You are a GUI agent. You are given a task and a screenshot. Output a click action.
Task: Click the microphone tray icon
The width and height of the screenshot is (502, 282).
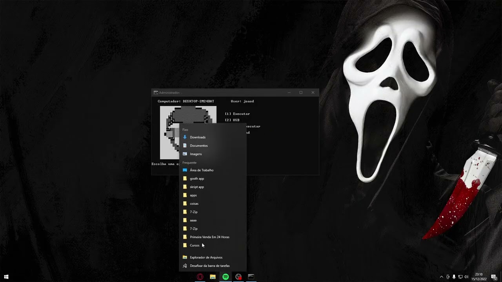(454, 277)
